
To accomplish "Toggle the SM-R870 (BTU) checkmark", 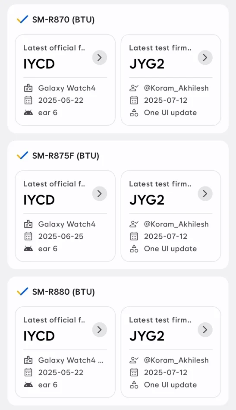I will [22, 19].
